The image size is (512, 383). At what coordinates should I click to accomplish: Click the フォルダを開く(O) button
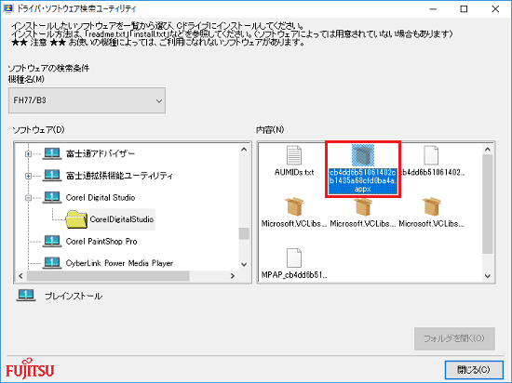pyautogui.click(x=454, y=338)
